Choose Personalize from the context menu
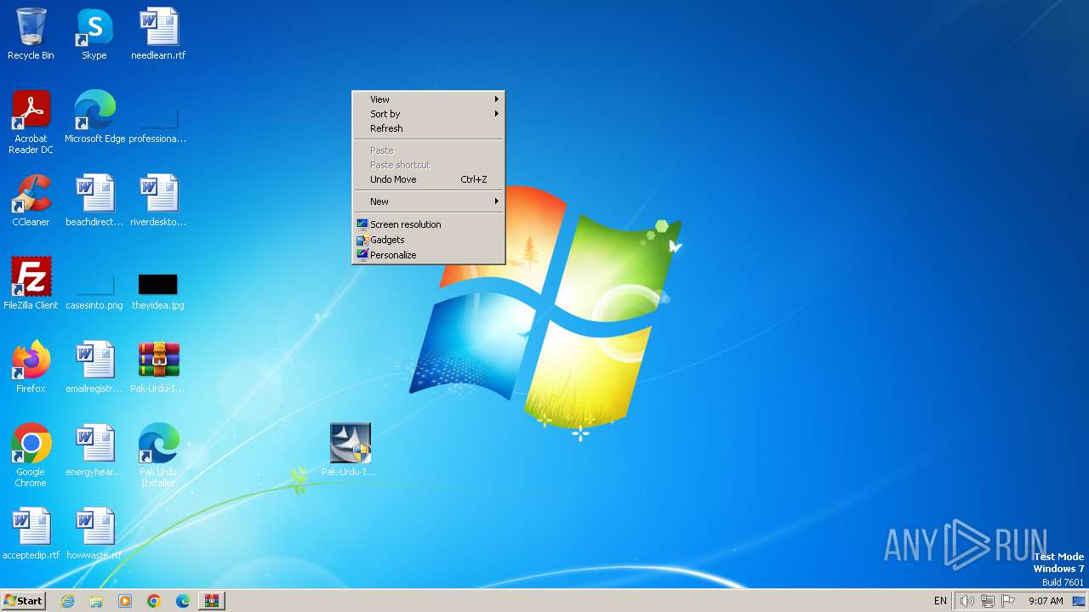The height and width of the screenshot is (612, 1089). pyautogui.click(x=429, y=255)
